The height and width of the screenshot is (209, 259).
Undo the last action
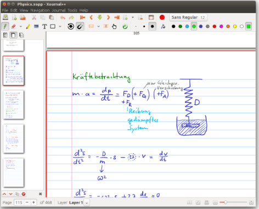point(63,18)
